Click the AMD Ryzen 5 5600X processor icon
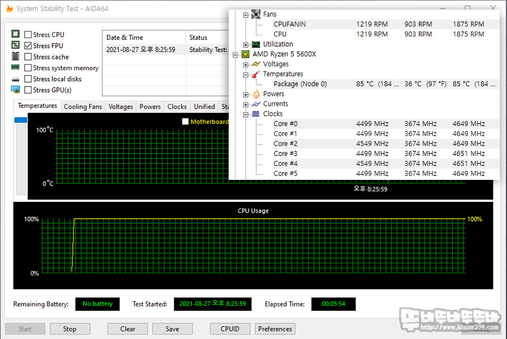 246,54
